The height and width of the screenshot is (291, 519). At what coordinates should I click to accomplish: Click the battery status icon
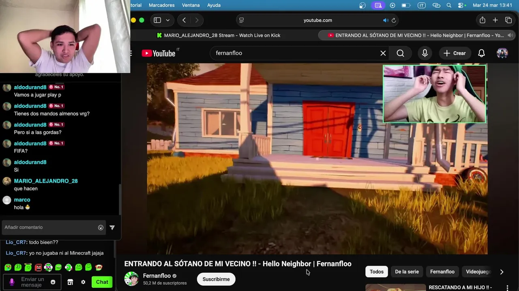[x=405, y=5]
